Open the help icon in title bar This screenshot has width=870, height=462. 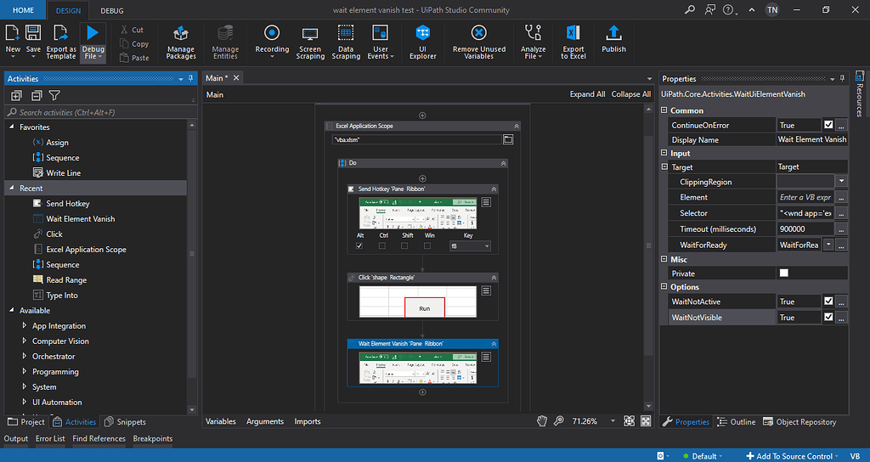pyautogui.click(x=728, y=10)
